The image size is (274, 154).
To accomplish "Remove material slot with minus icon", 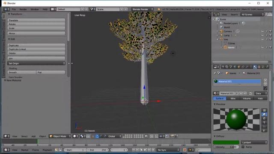I will pyautogui.click(x=265, y=84).
